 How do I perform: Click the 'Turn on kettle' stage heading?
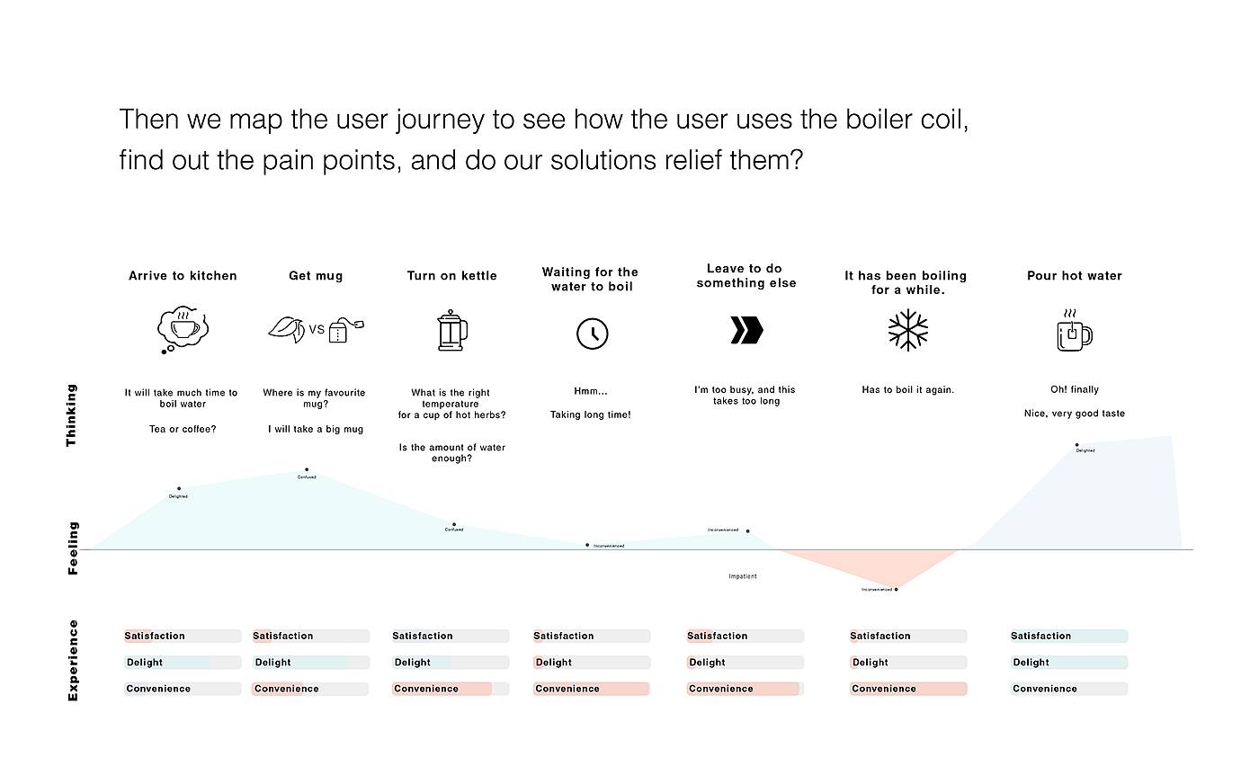(x=452, y=276)
